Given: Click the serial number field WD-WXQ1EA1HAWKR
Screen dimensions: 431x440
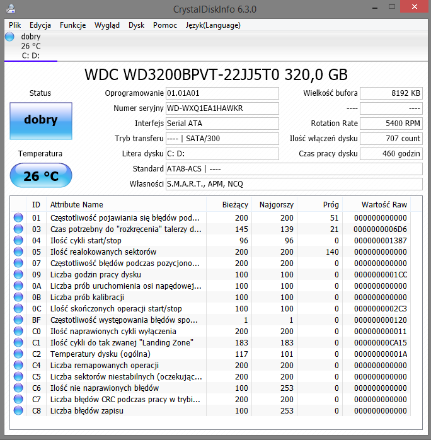Looking at the screenshot, I should click(222, 108).
